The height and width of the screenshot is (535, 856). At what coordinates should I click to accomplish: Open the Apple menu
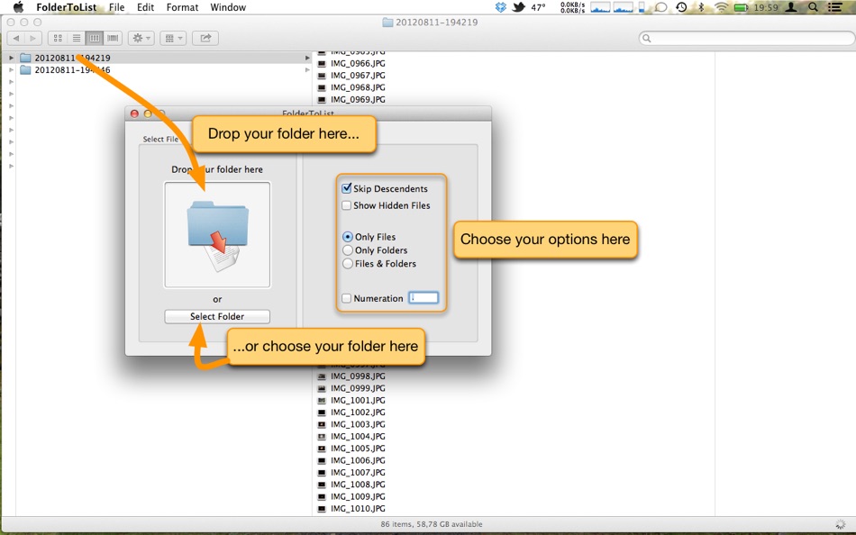(x=18, y=7)
